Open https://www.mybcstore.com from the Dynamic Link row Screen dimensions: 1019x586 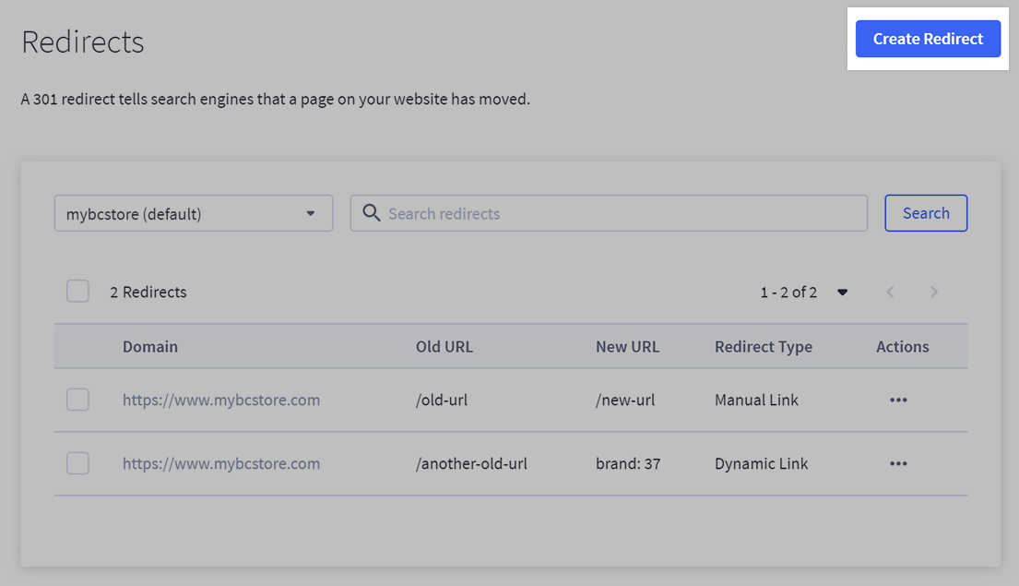[221, 463]
